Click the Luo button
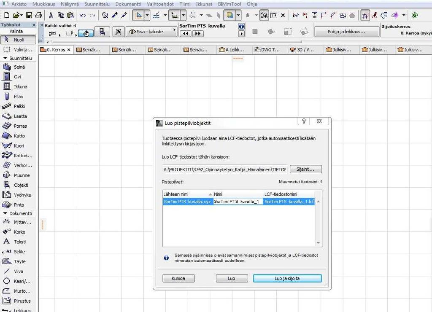The width and height of the screenshot is (432, 312). click(x=232, y=278)
